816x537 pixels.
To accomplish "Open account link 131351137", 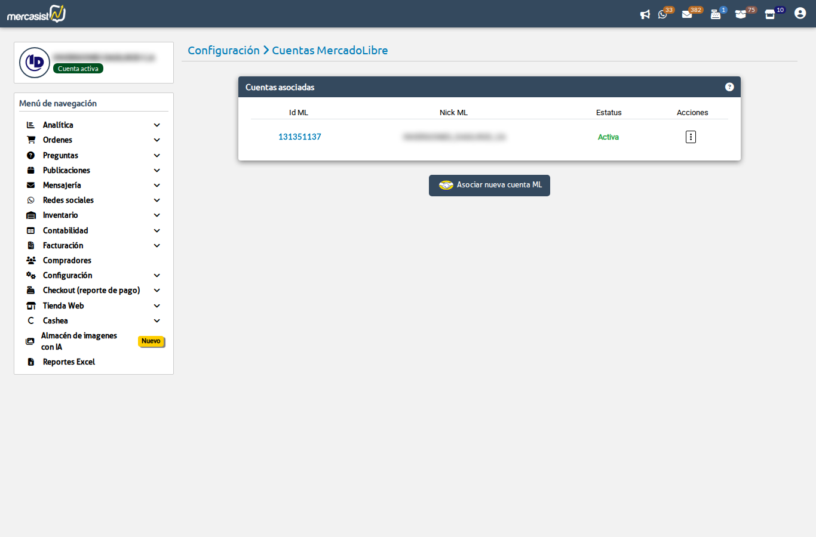I will click(x=299, y=137).
